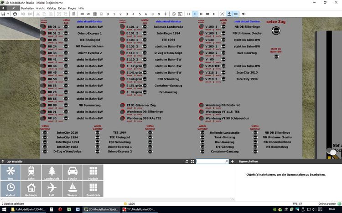The height and width of the screenshot is (213, 342).
Task: Click the save project icon
Action: 3,14
